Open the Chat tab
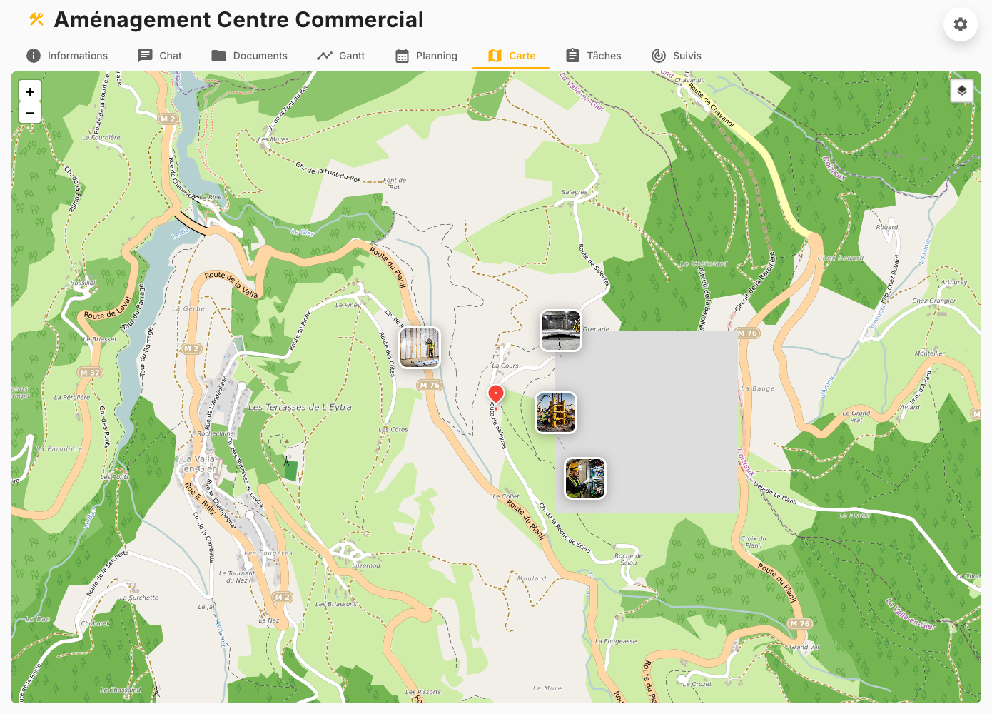992x714 pixels. click(160, 56)
